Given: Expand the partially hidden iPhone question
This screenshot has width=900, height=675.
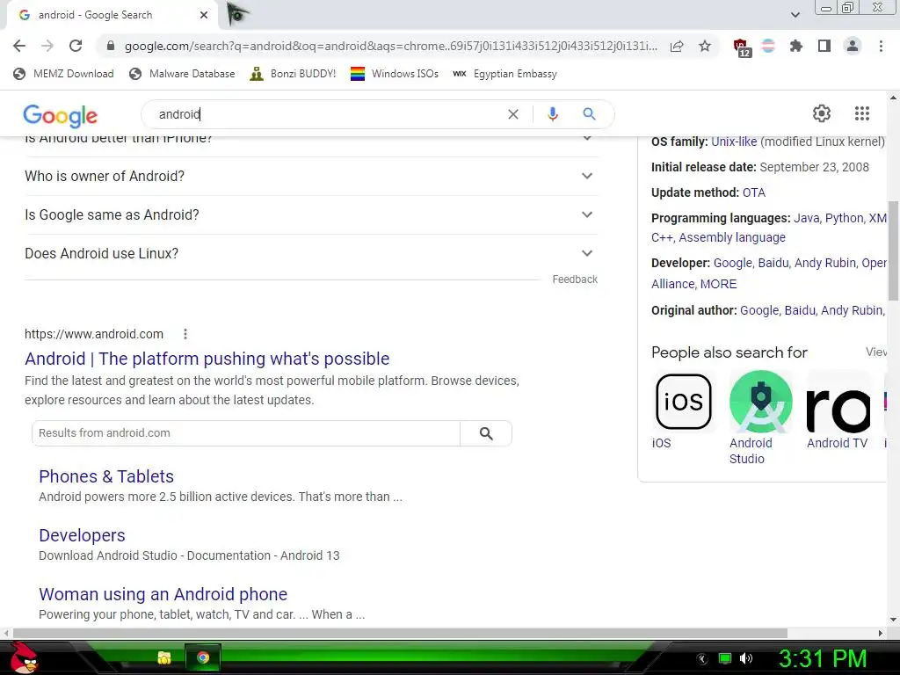Looking at the screenshot, I should tap(311, 140).
